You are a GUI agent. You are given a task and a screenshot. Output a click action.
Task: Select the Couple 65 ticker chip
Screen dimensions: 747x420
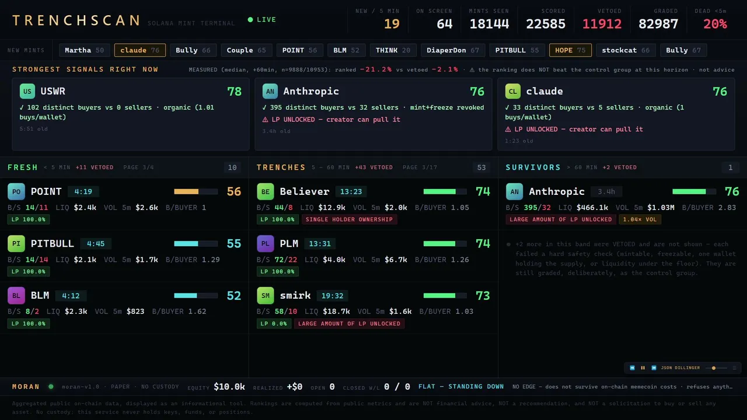pyautogui.click(x=246, y=50)
